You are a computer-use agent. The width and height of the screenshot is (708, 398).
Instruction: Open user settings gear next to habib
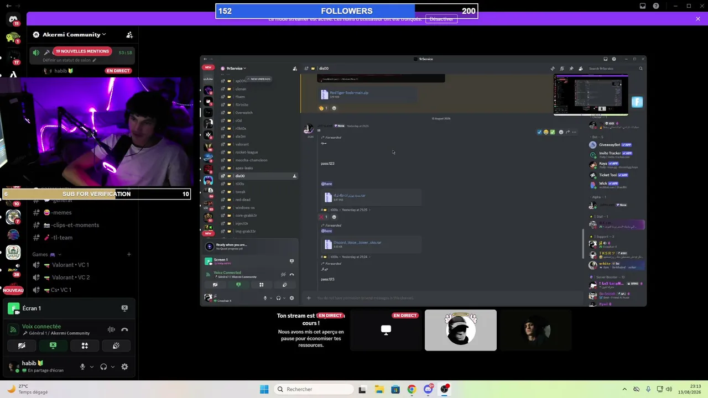[124, 366]
